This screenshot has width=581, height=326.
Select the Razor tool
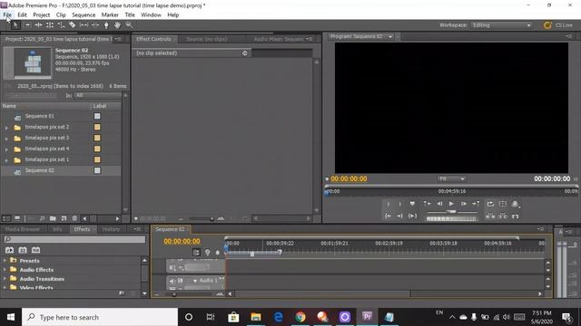[73, 25]
